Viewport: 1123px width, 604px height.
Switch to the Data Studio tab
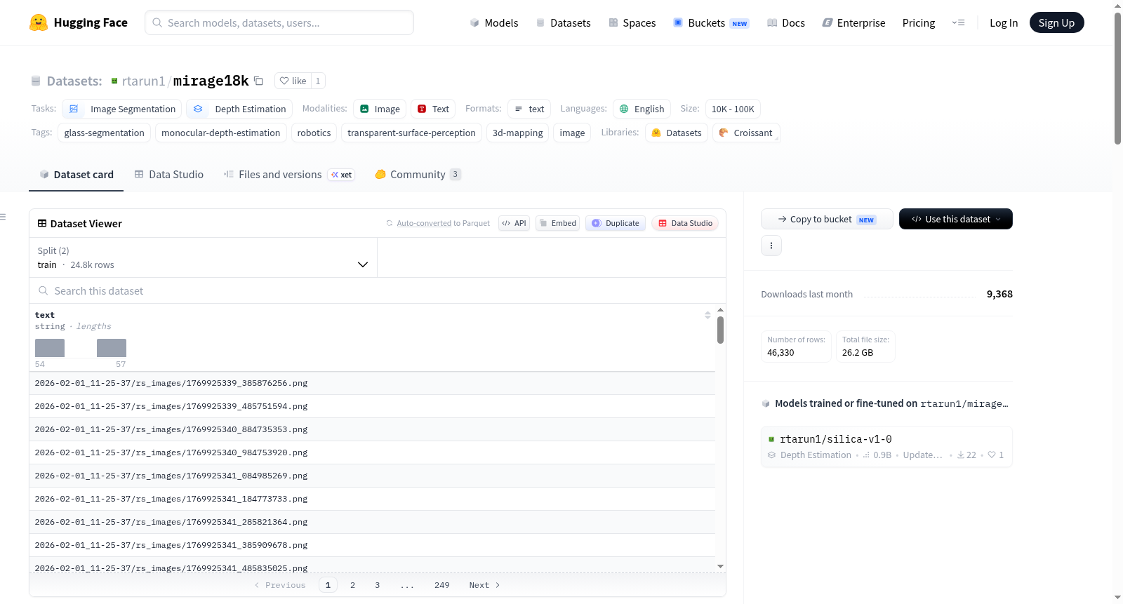(168, 175)
